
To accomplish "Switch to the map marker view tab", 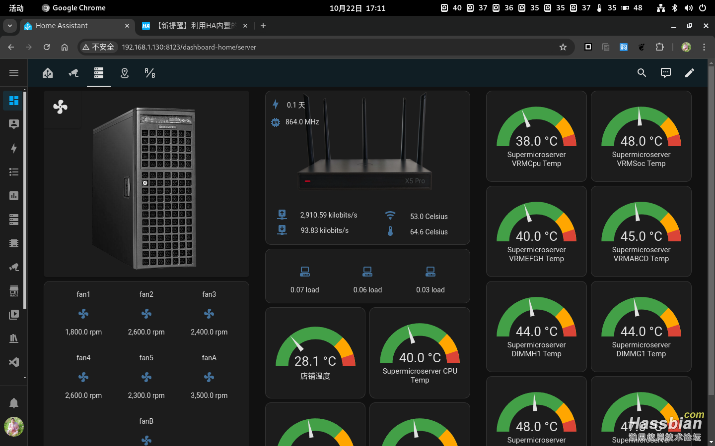I will [x=125, y=73].
